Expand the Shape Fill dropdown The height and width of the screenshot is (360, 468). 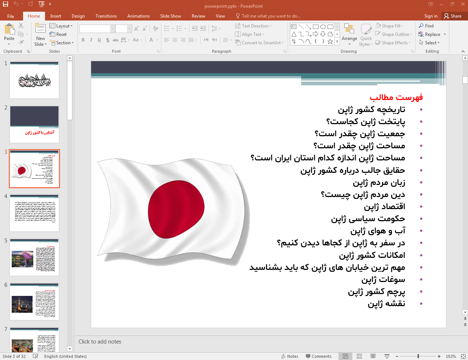[x=389, y=26]
